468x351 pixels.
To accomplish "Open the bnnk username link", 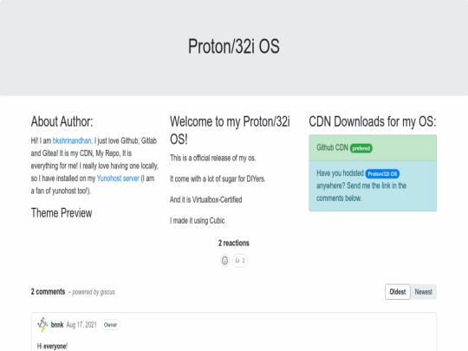I will (57, 325).
